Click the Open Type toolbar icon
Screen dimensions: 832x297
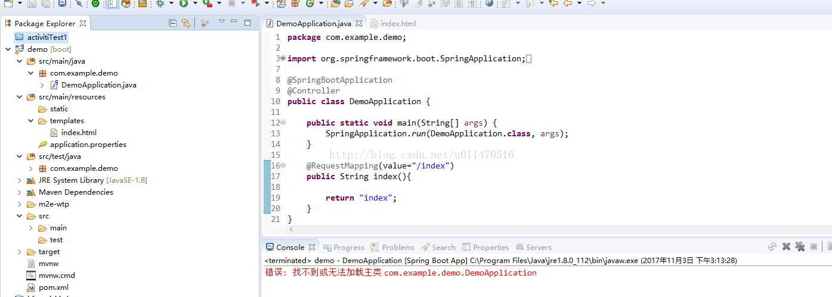(336, 4)
